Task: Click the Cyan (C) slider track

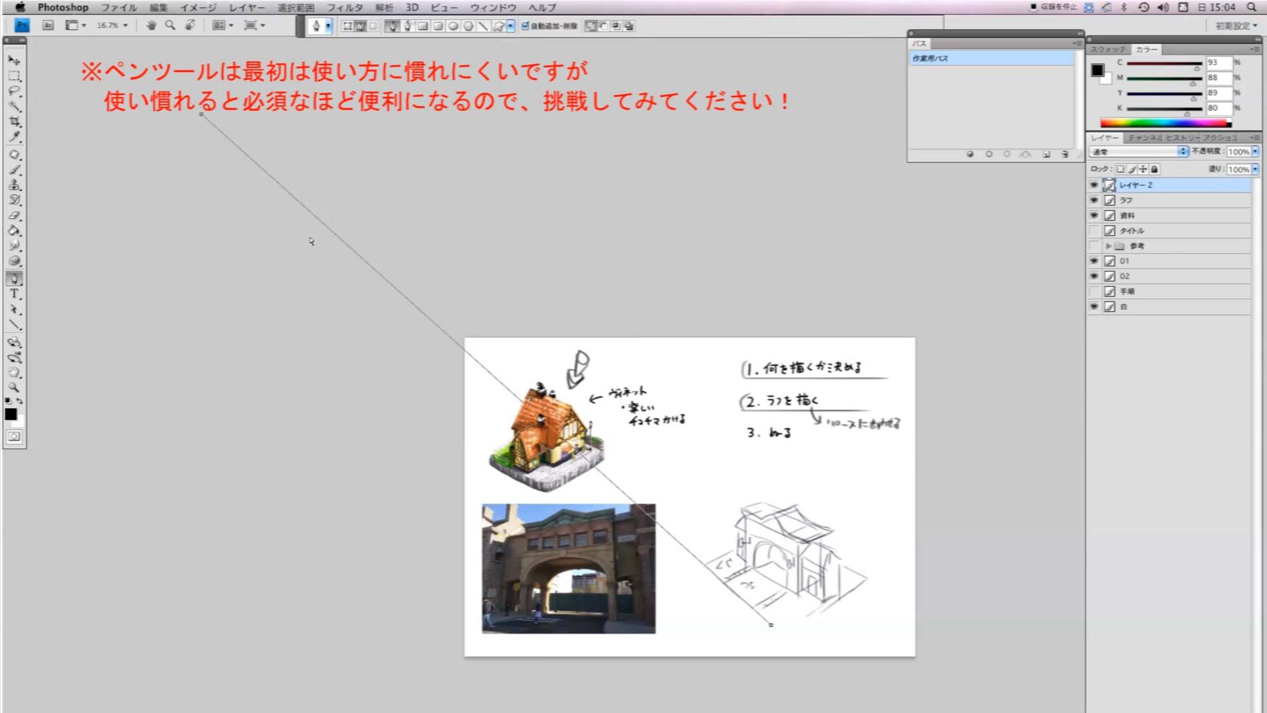Action: [x=1164, y=63]
